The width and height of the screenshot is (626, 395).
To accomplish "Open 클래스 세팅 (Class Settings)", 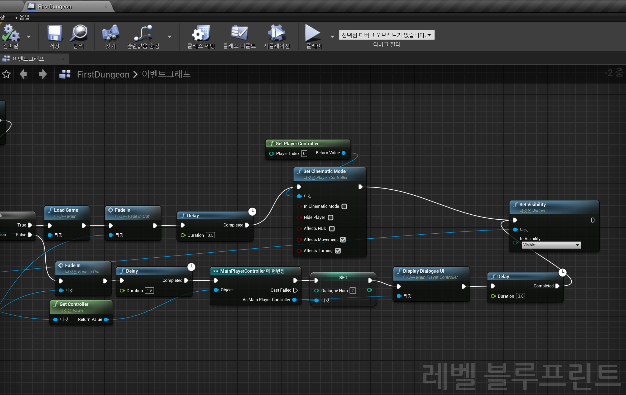I will click(200, 37).
